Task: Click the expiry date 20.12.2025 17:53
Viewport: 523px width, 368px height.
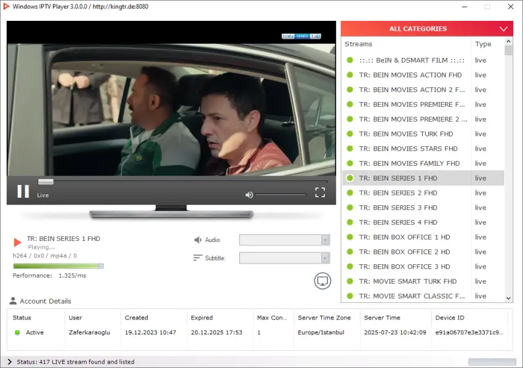Action: (217, 332)
